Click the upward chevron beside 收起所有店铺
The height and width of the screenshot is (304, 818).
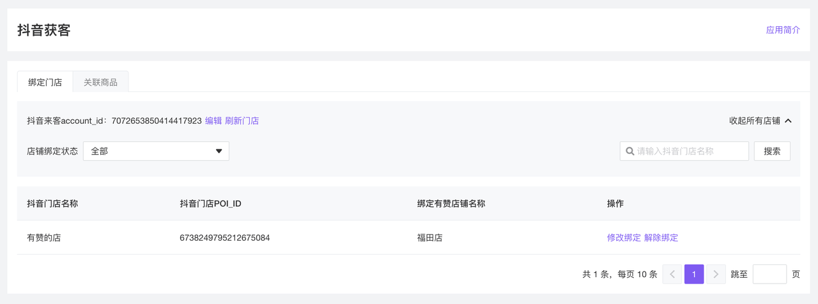pyautogui.click(x=788, y=121)
